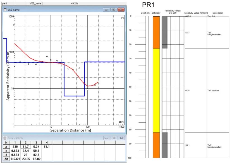Click the orange lithology block at depth 10
This screenshot has height=165, width=232.
click(156, 33)
